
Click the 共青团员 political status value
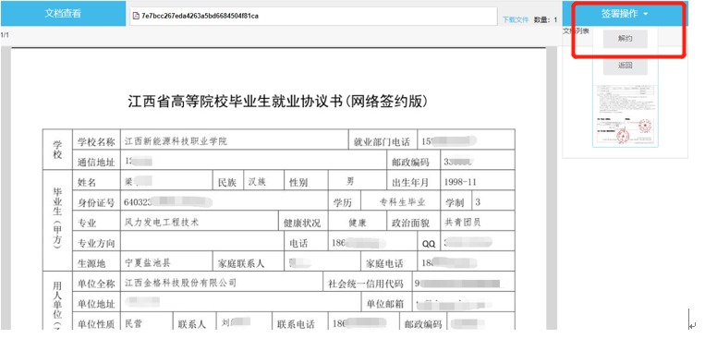(x=463, y=223)
